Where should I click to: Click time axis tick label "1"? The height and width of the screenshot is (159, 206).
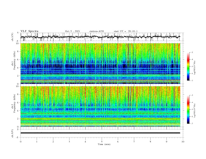click(37, 142)
